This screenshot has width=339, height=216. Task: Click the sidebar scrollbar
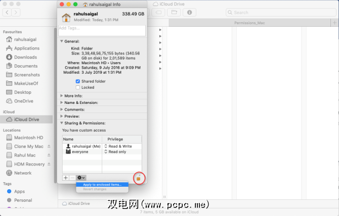[x=55, y=105]
